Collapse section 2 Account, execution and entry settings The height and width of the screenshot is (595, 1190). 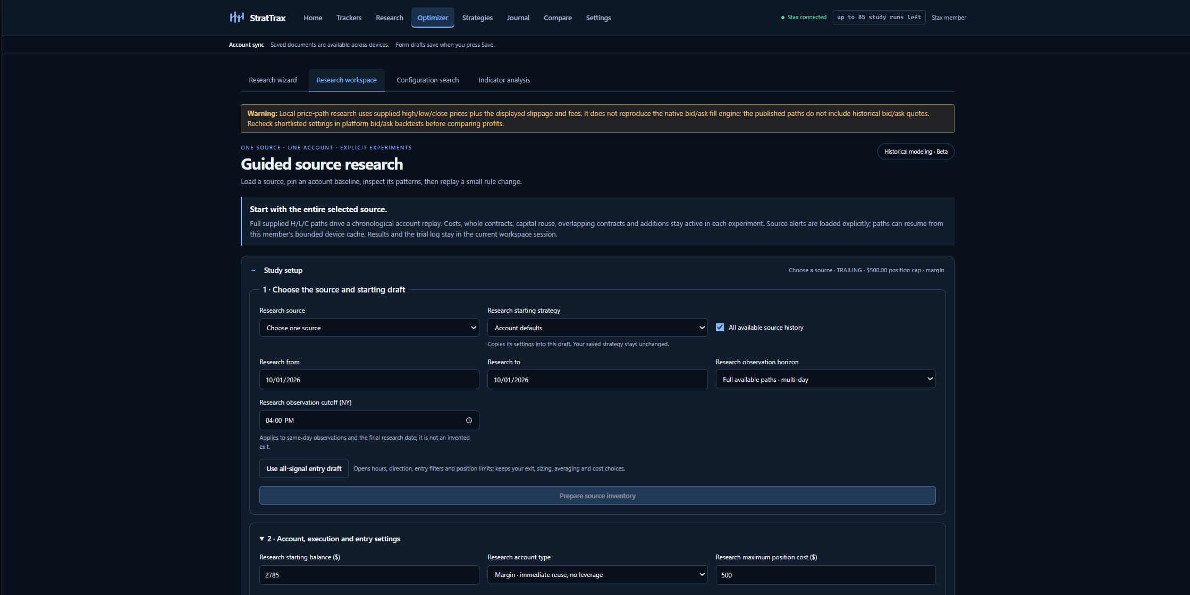click(x=262, y=539)
